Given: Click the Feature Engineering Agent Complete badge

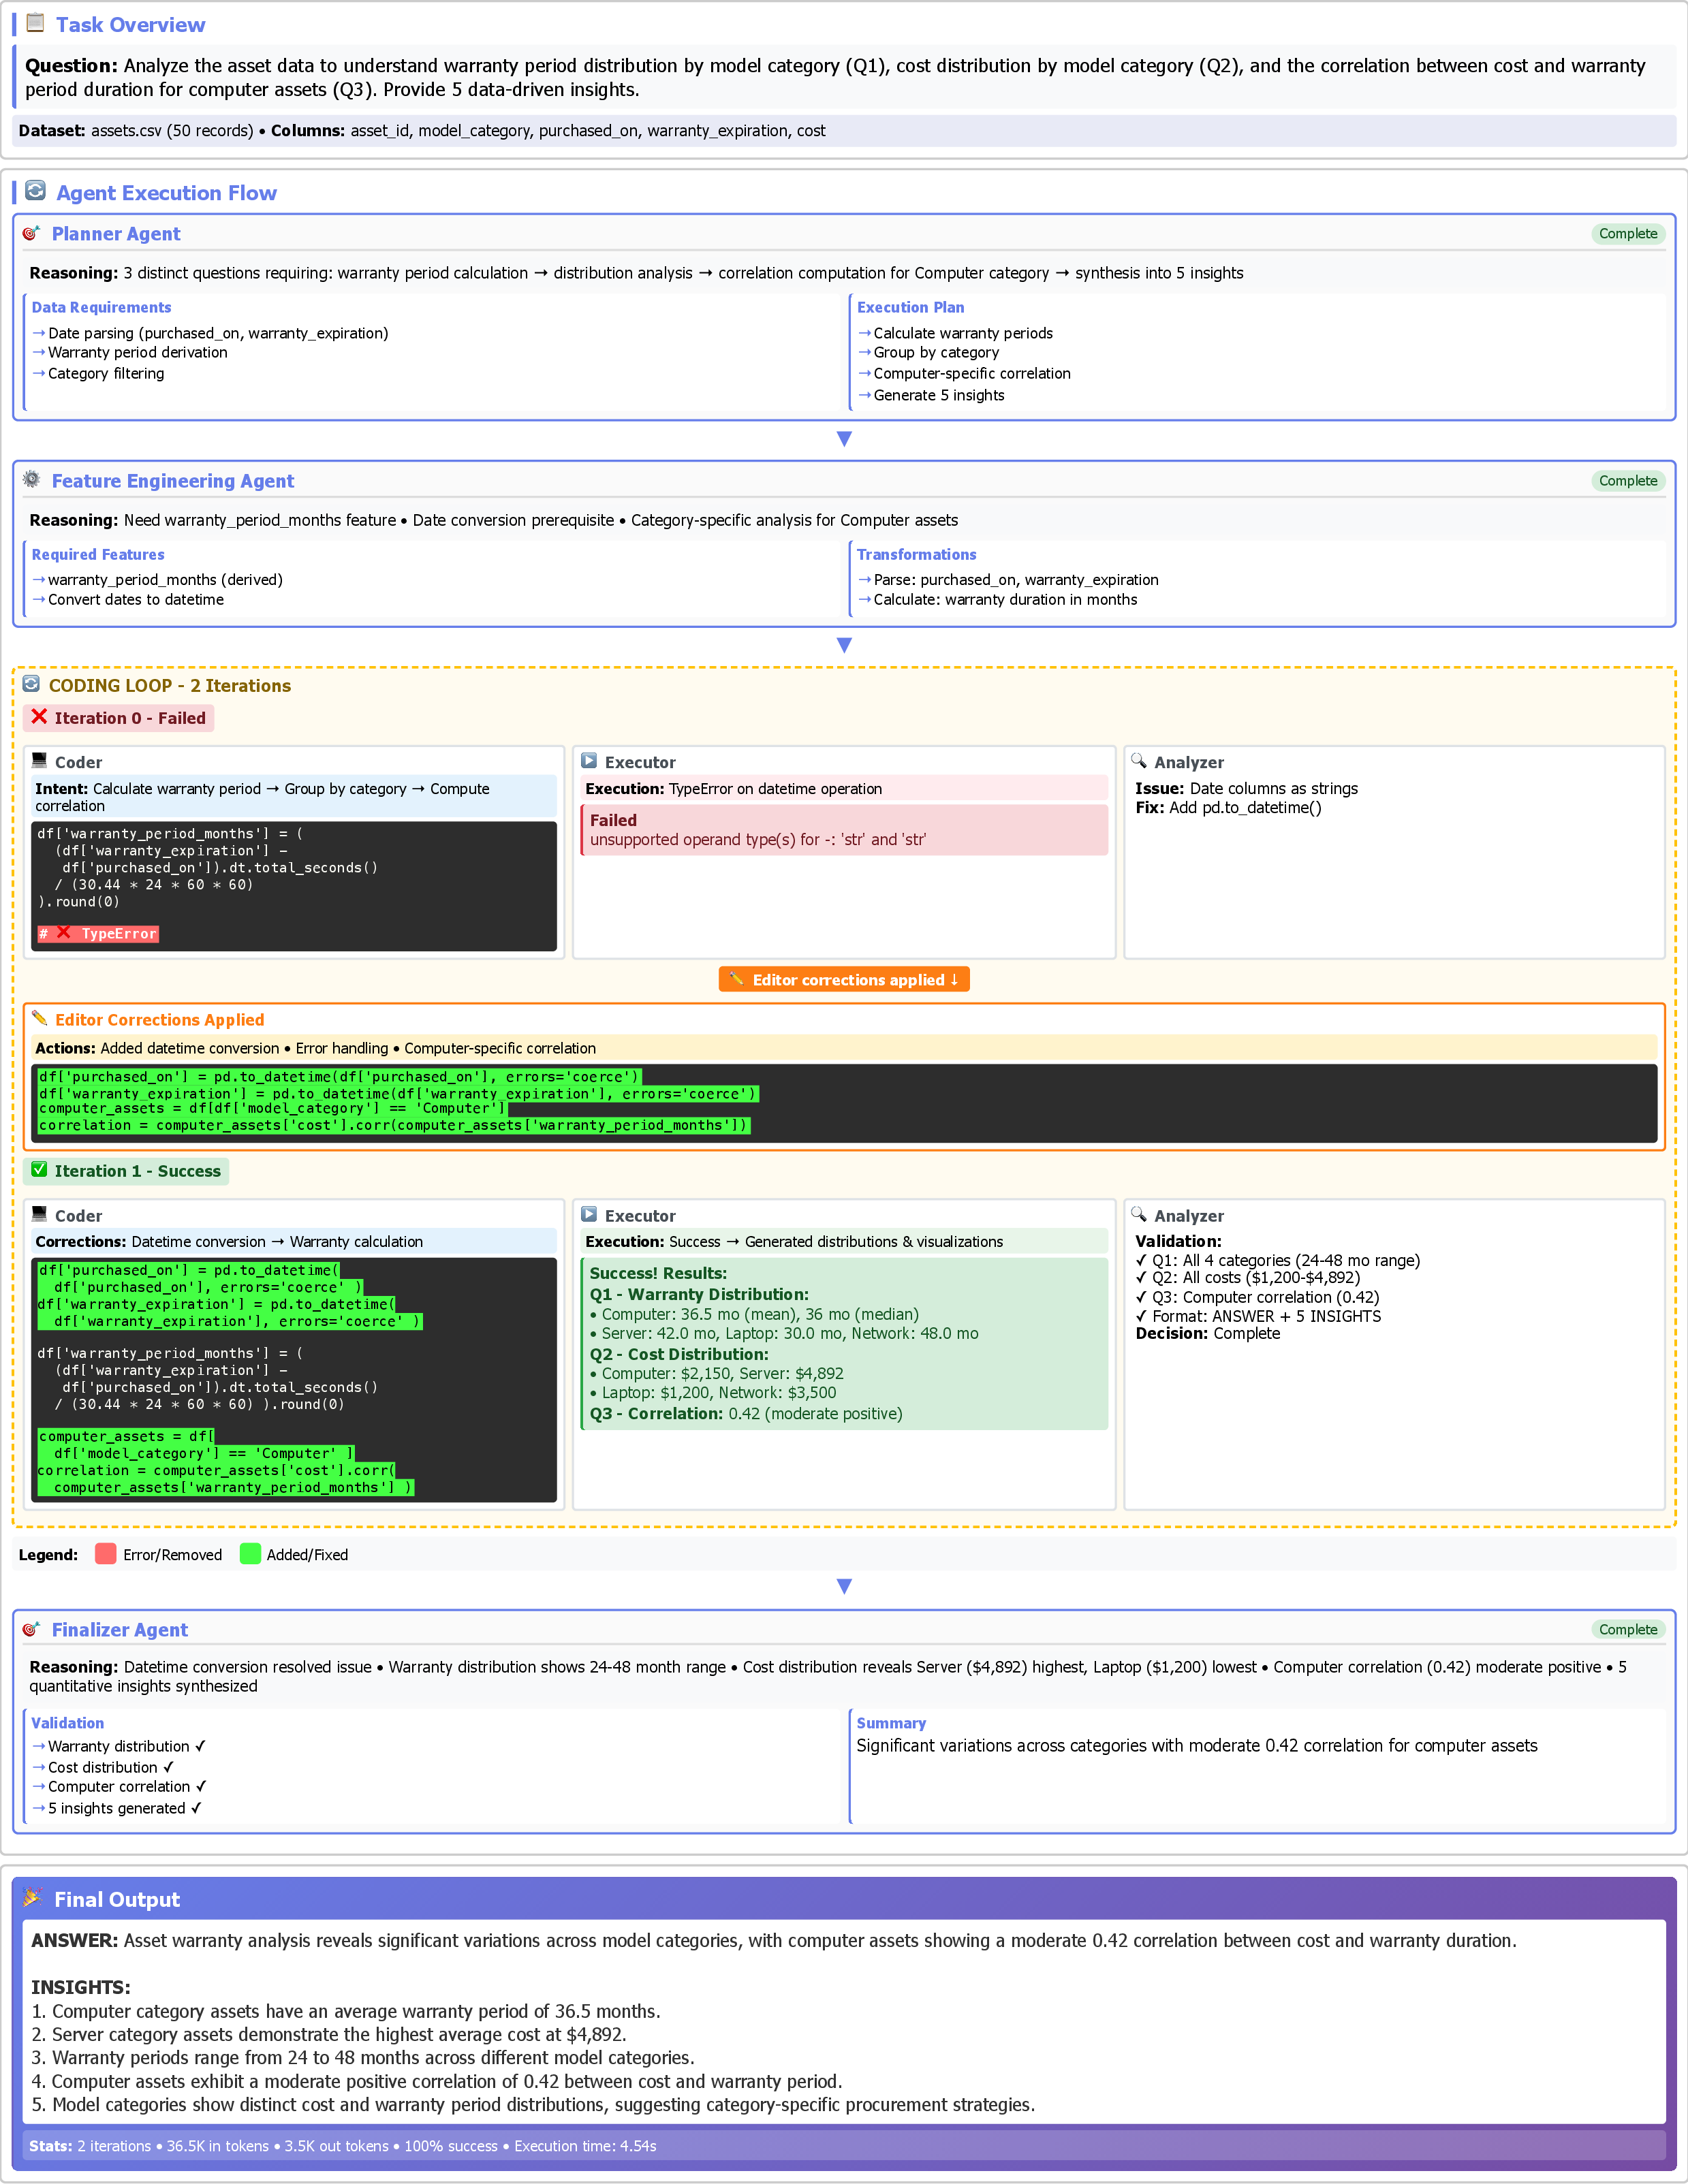Looking at the screenshot, I should 1627,480.
